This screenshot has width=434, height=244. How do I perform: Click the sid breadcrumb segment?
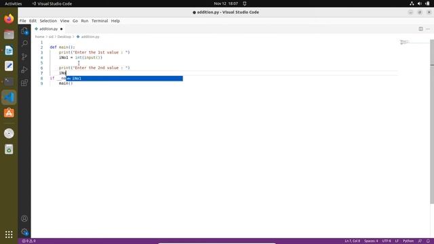[x=51, y=37]
